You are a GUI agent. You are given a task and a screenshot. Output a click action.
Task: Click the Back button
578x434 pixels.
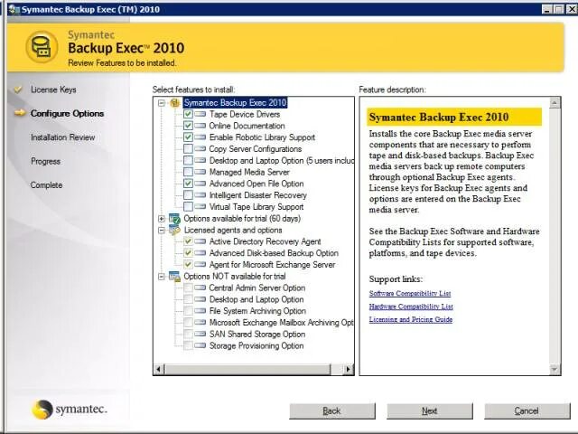point(332,410)
